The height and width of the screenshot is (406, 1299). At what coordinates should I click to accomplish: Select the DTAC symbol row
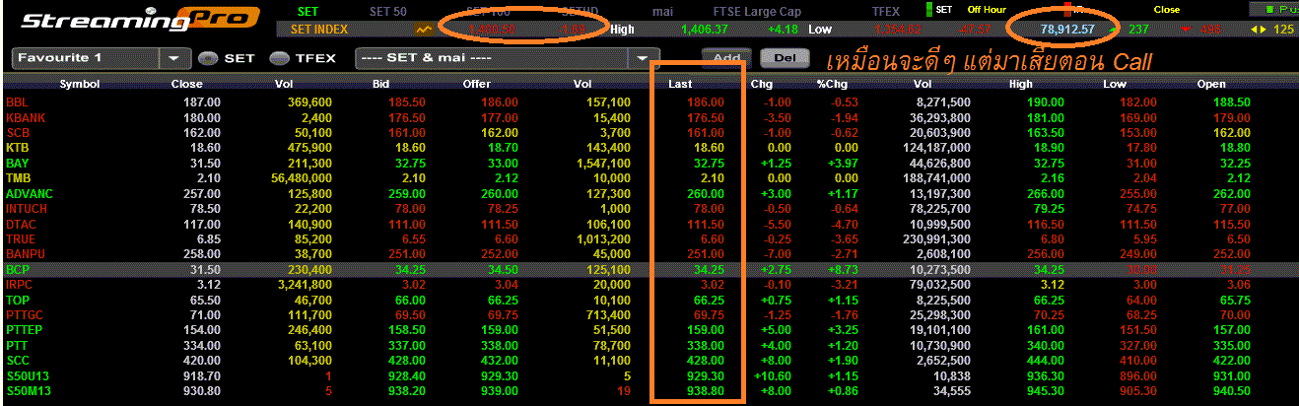[x=649, y=224]
